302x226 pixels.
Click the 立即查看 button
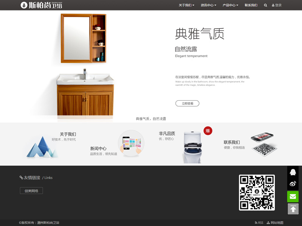click(x=187, y=103)
